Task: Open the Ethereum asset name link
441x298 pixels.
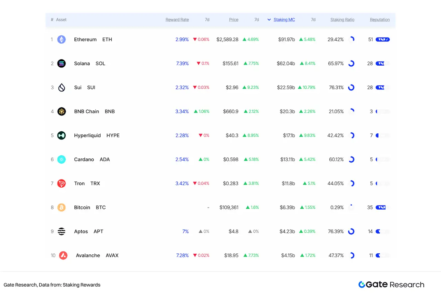Action: 85,40
